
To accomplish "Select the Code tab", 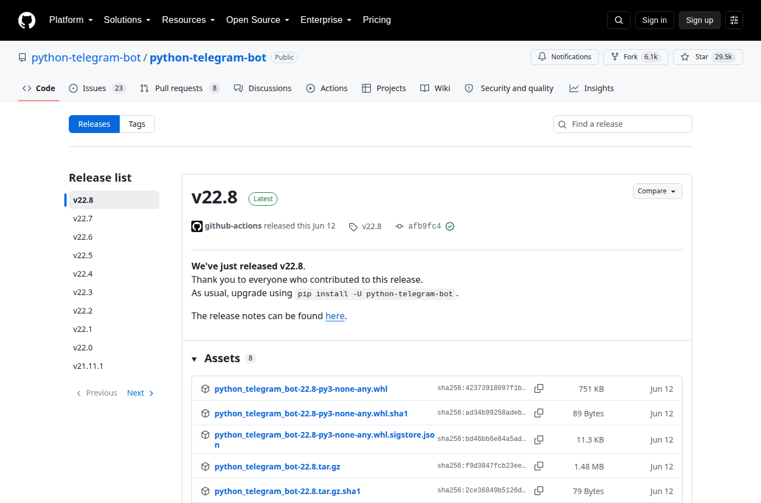I will pos(39,88).
